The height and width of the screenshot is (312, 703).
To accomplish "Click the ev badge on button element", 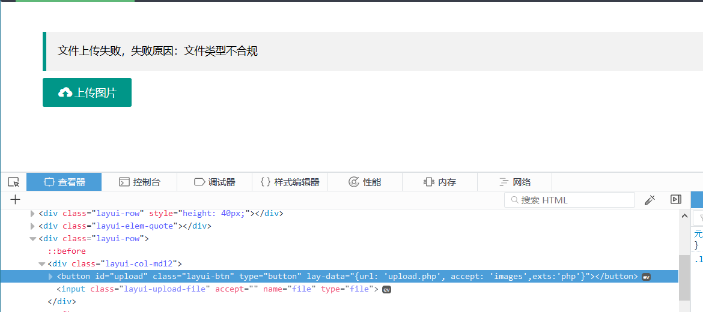I will (646, 277).
